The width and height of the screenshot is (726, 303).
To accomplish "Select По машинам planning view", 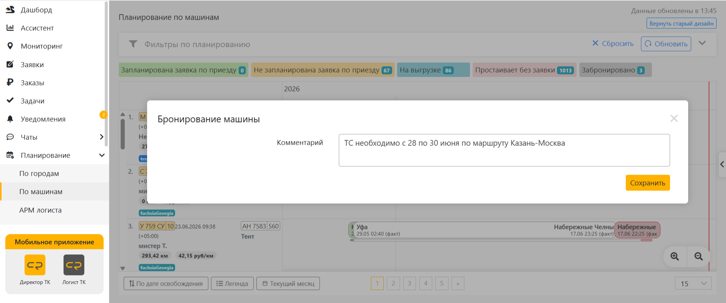I will 54,192.
